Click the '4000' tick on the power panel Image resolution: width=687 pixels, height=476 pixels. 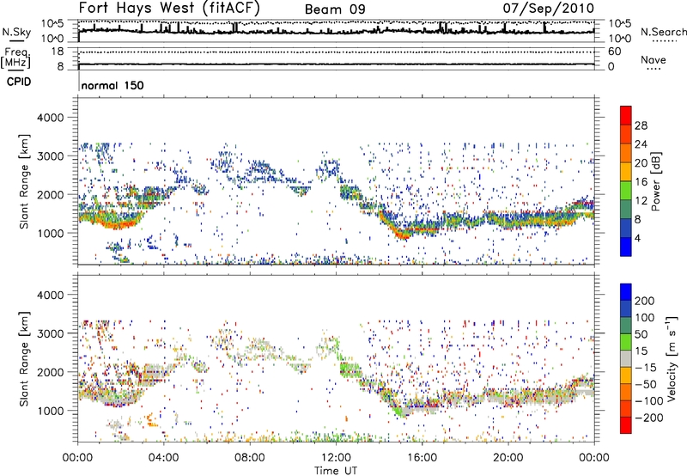pyautogui.click(x=50, y=118)
